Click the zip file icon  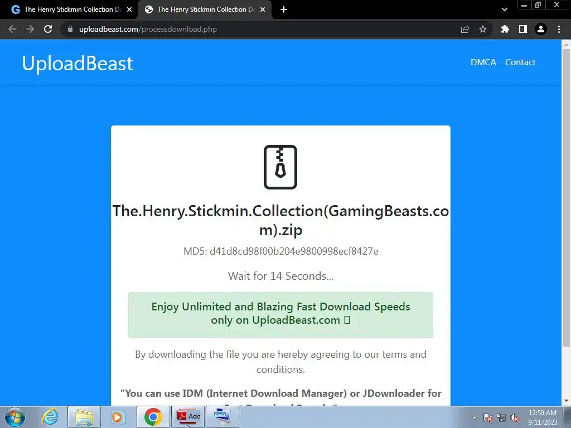(x=280, y=167)
